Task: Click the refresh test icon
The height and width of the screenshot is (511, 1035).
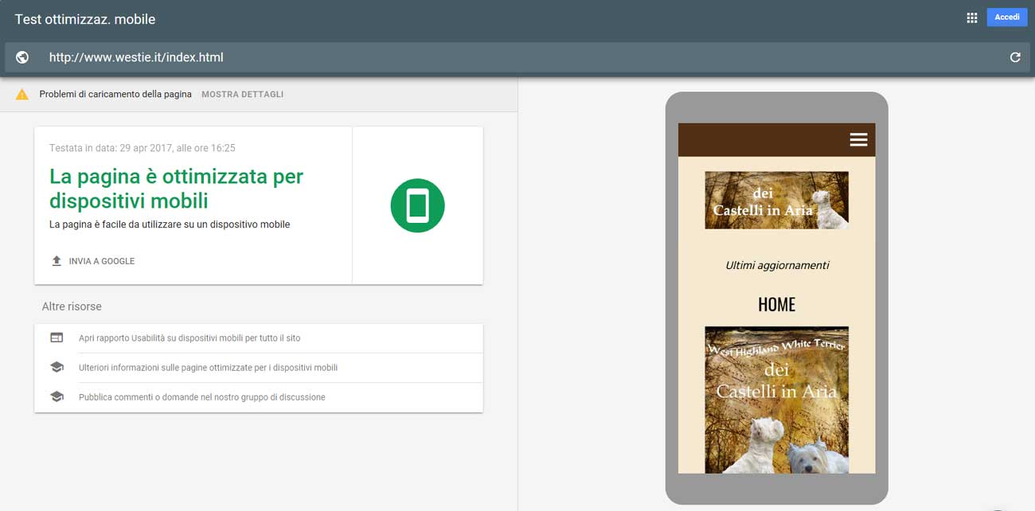Action: click(x=1015, y=57)
